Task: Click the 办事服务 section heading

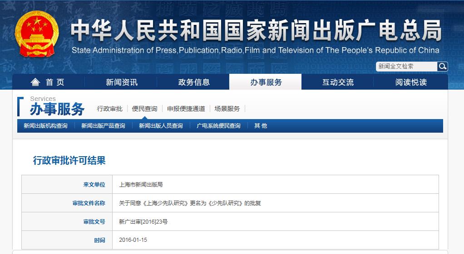Action: click(x=57, y=109)
